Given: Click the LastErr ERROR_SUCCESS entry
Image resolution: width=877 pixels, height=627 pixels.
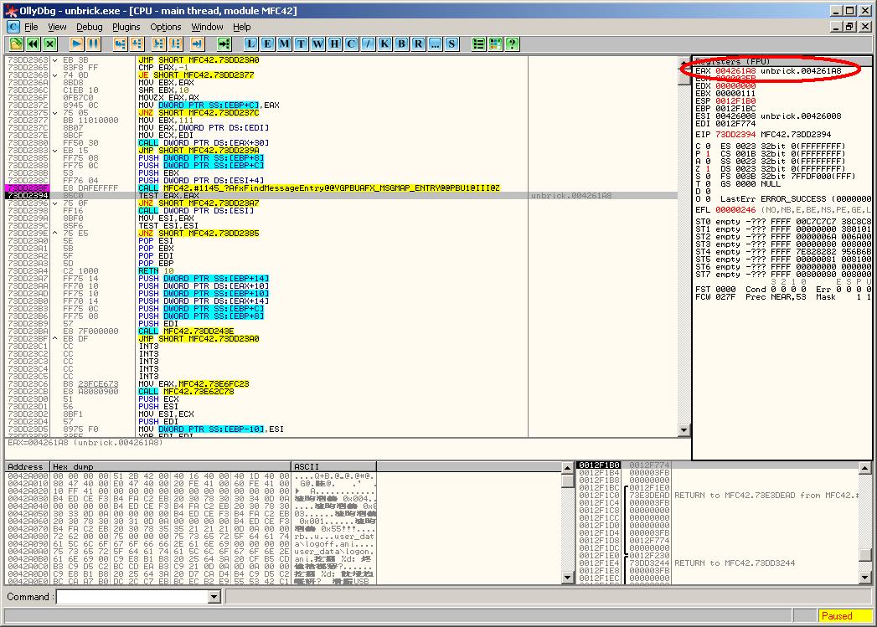Looking at the screenshot, I should (x=796, y=199).
